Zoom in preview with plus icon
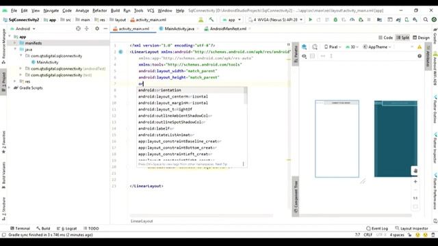Viewport: 438px width, 246px height. (415, 182)
